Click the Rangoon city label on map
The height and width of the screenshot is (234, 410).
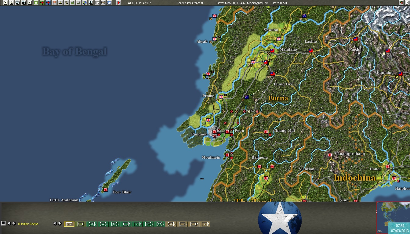click(x=199, y=134)
